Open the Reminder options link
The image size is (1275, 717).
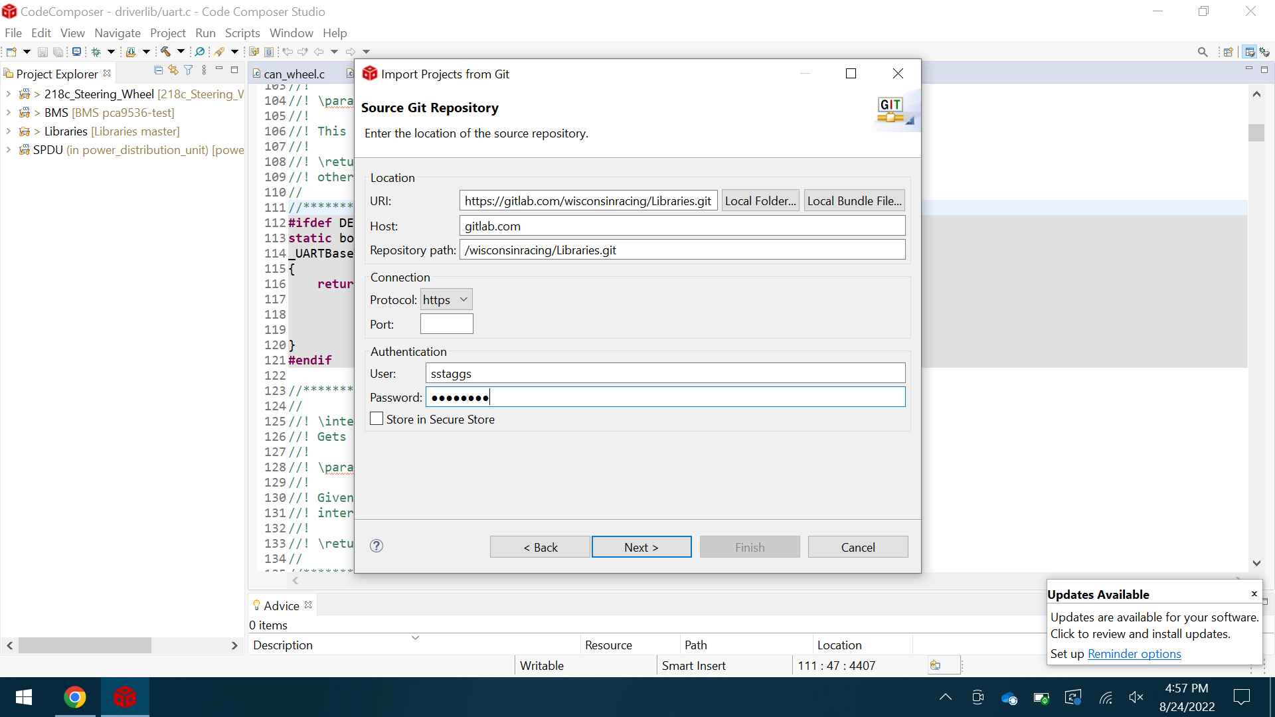(1134, 654)
